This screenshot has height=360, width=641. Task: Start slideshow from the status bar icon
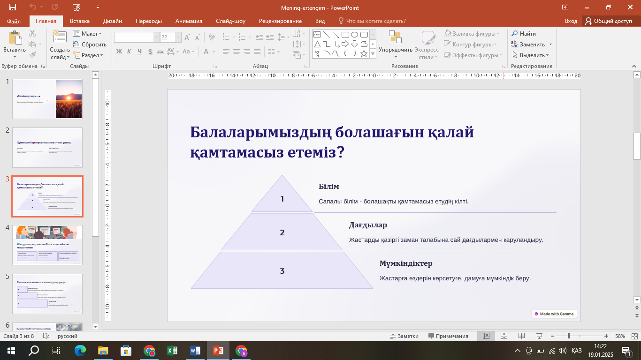point(539,336)
